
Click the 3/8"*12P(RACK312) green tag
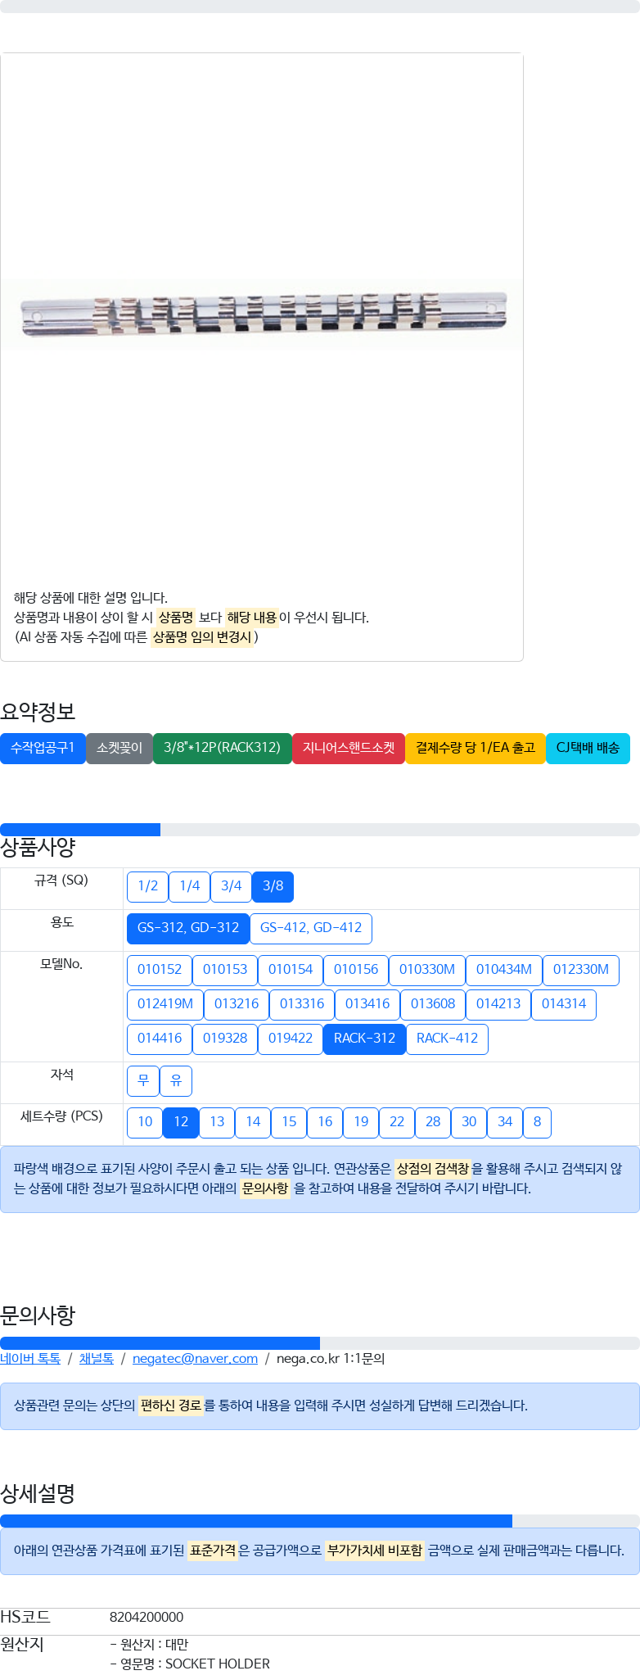pyautogui.click(x=222, y=748)
